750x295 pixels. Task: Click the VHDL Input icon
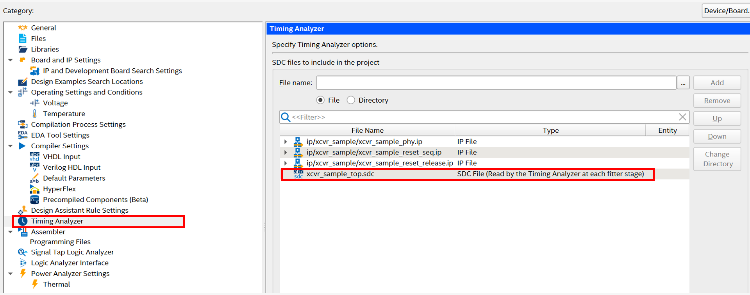34,156
